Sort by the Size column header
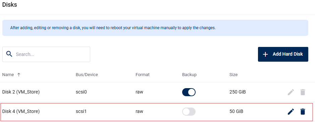This screenshot has width=315, height=122. click(x=233, y=75)
